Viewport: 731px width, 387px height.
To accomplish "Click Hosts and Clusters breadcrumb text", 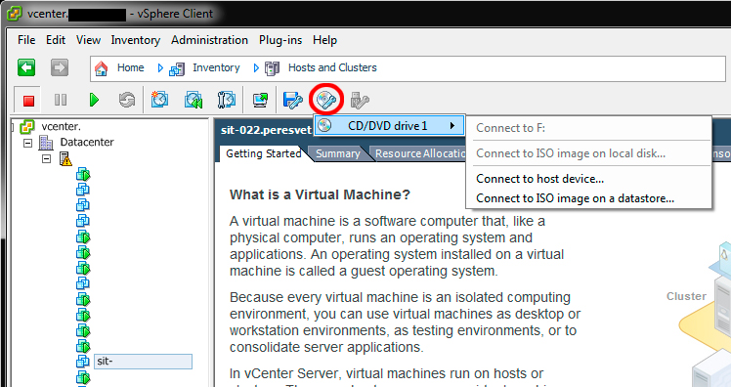I will click(x=332, y=67).
